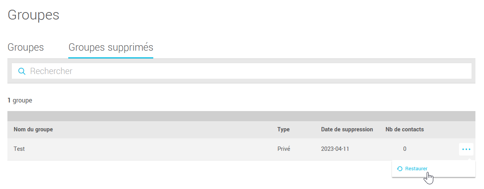Click the Privé type cell
484x189 pixels.
pos(284,149)
